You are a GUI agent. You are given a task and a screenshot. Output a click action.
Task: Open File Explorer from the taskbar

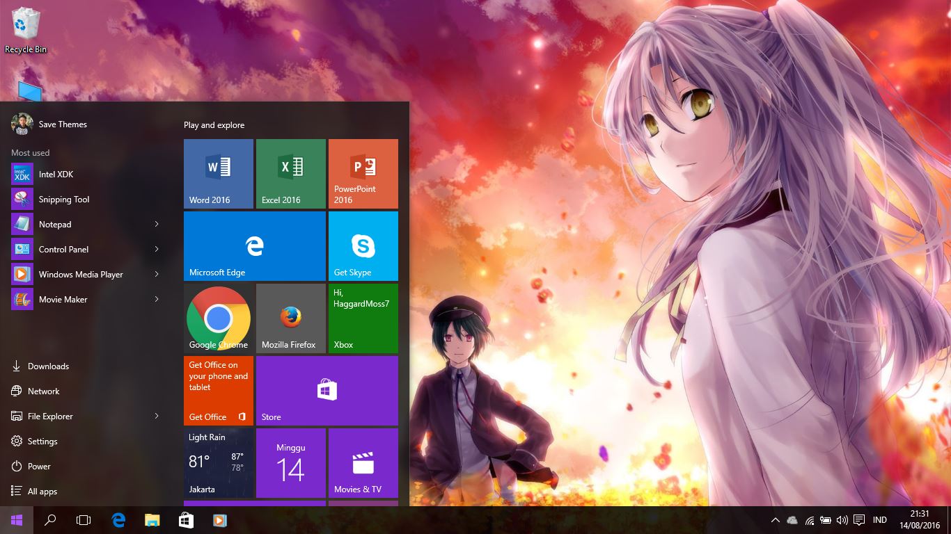tap(152, 520)
